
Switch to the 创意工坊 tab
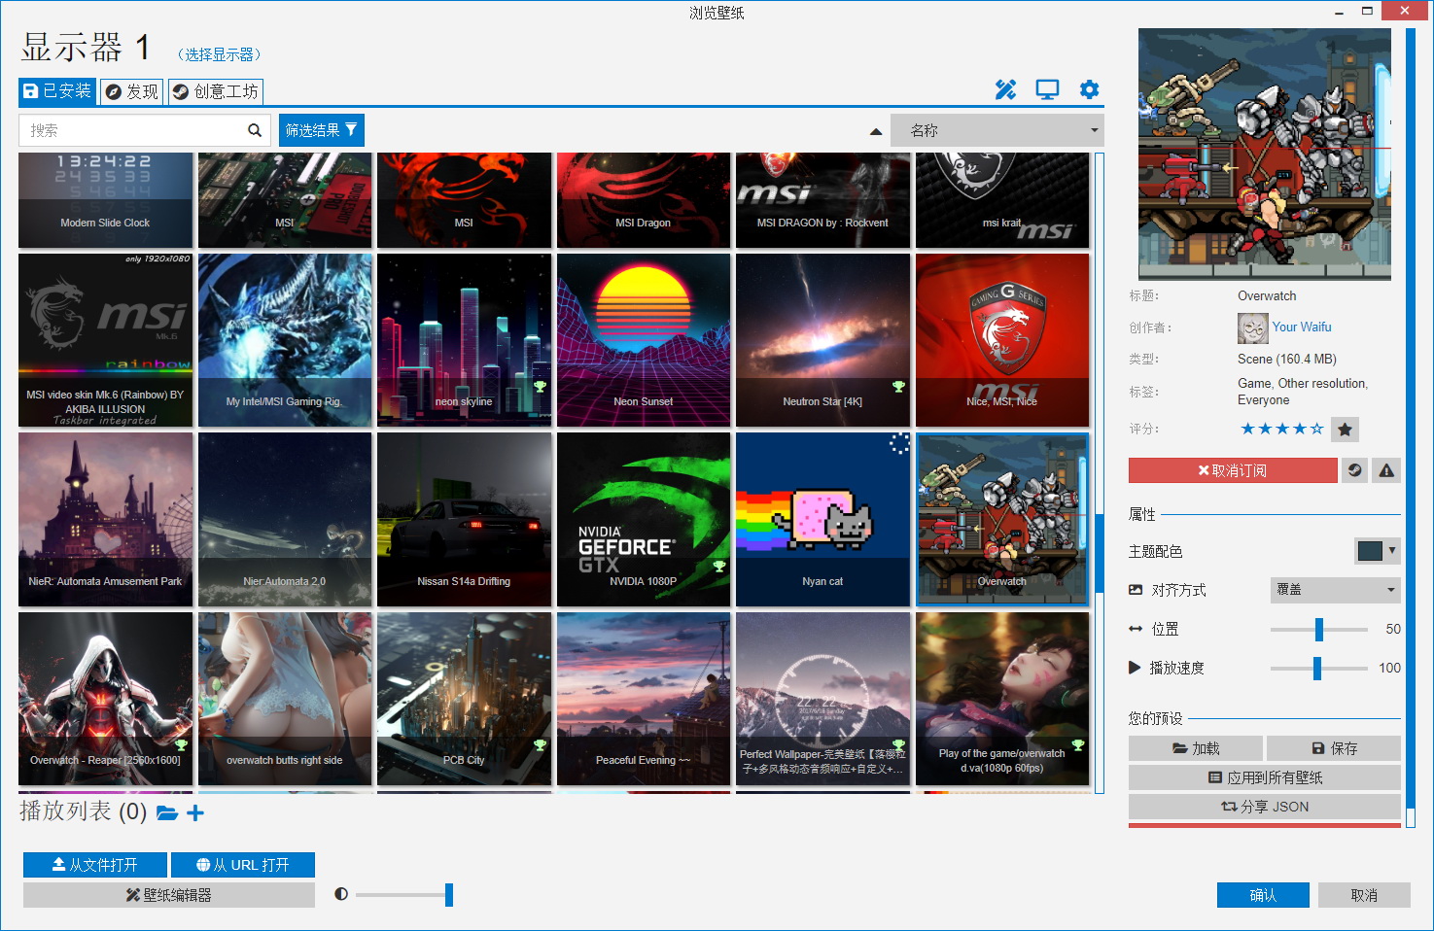(215, 91)
